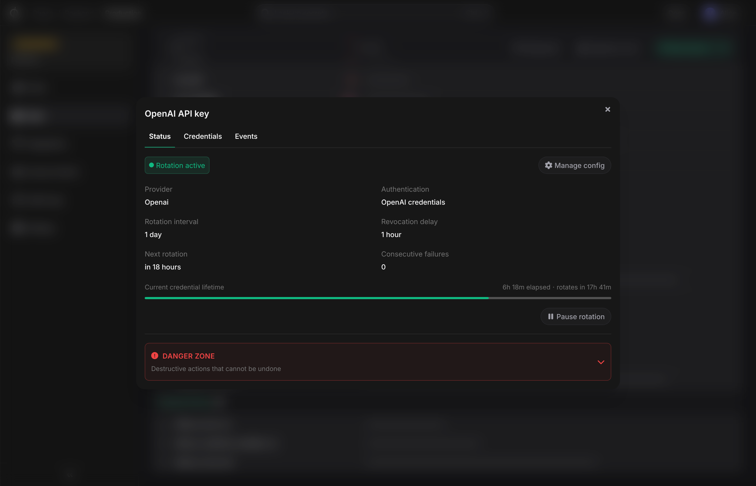Click the 'Current credential lifetime' label
This screenshot has width=756, height=486.
point(184,287)
